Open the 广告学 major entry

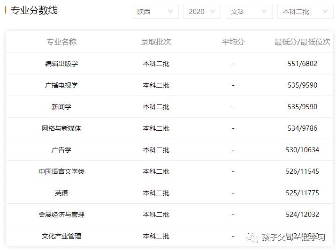pyautogui.click(x=61, y=150)
